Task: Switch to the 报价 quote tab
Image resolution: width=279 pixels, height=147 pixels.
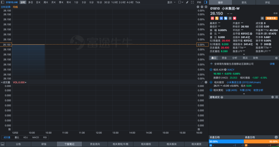Action: [220, 3]
